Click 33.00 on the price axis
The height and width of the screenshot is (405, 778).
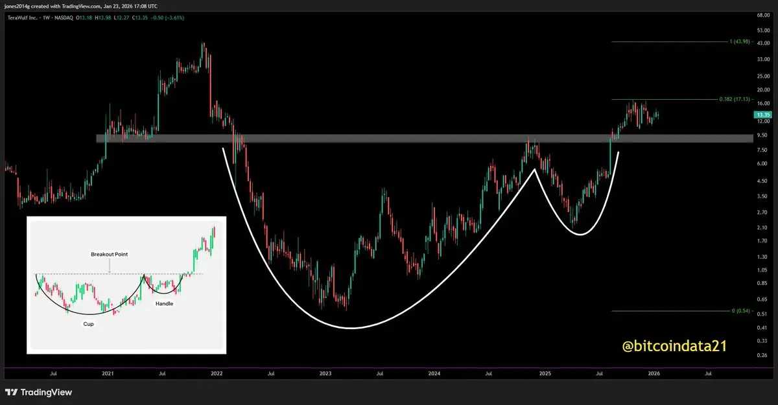tap(762, 59)
